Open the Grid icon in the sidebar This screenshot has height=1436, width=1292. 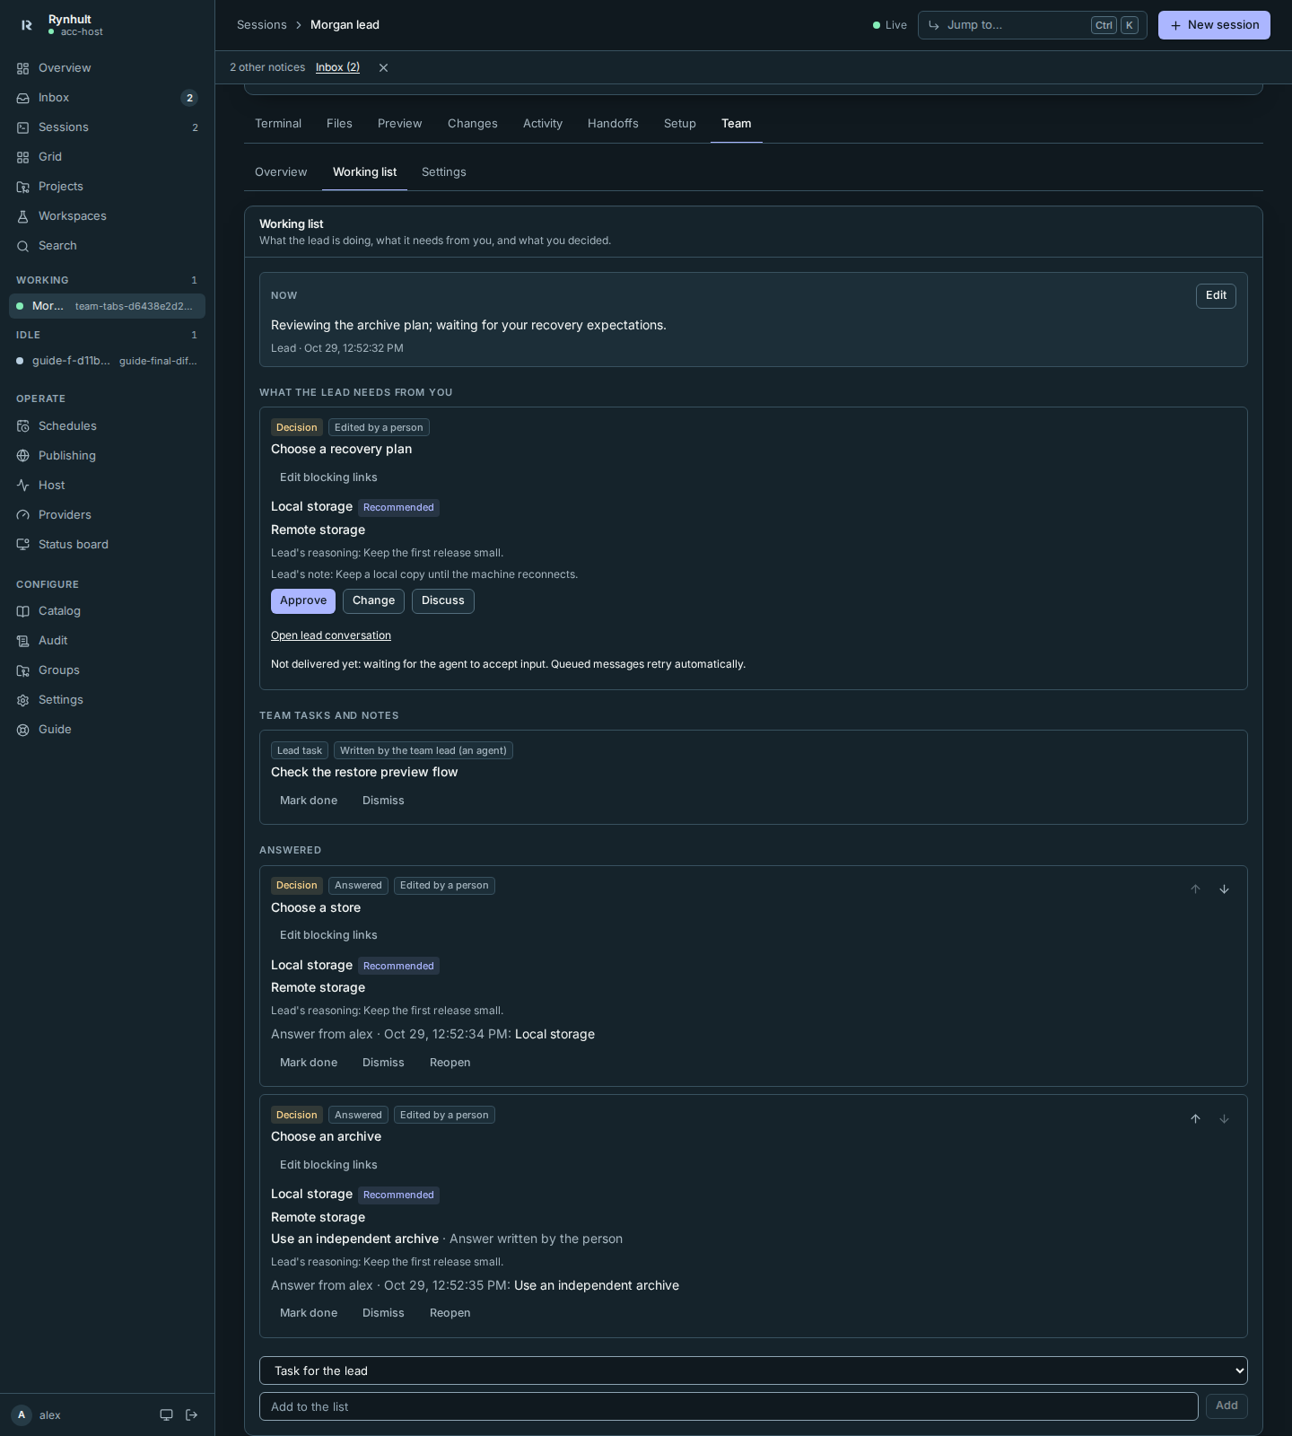tap(23, 157)
